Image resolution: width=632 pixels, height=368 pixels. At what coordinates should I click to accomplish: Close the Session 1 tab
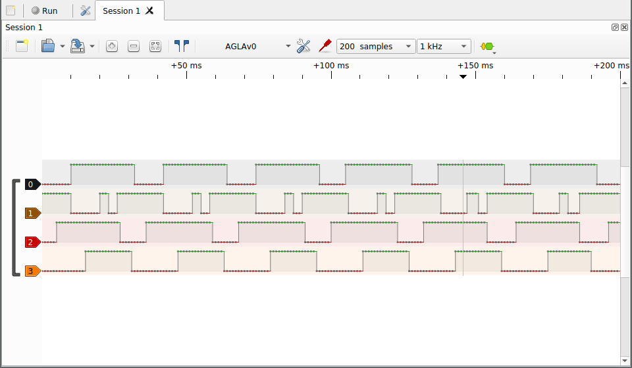point(149,11)
